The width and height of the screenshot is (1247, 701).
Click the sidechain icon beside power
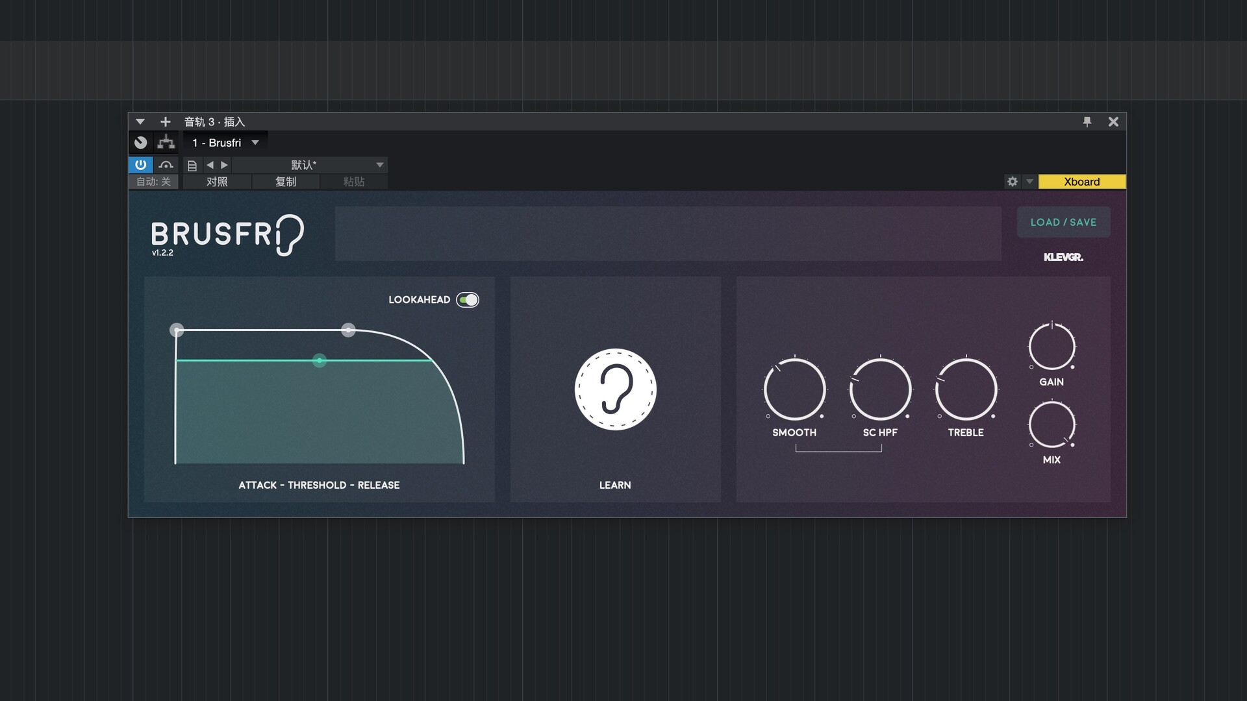pyautogui.click(x=166, y=165)
